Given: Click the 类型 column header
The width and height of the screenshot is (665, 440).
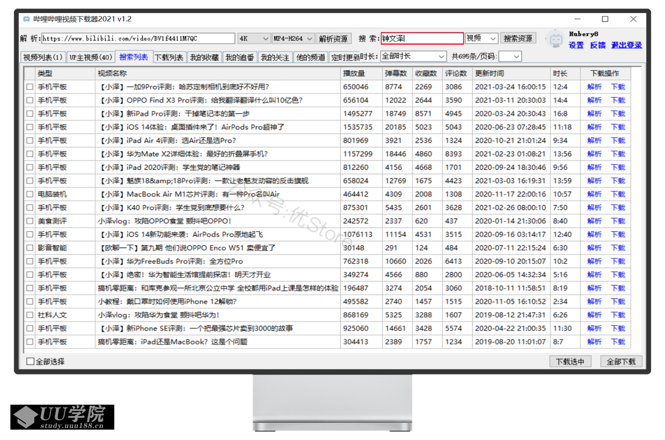Looking at the screenshot, I should click(x=65, y=73).
